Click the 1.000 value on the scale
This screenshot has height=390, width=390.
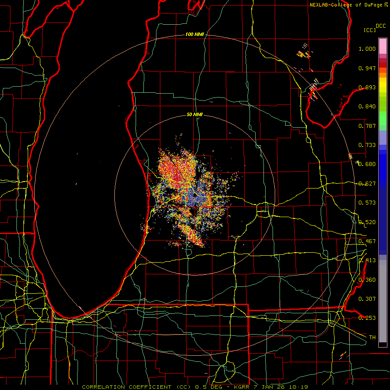[x=367, y=49]
